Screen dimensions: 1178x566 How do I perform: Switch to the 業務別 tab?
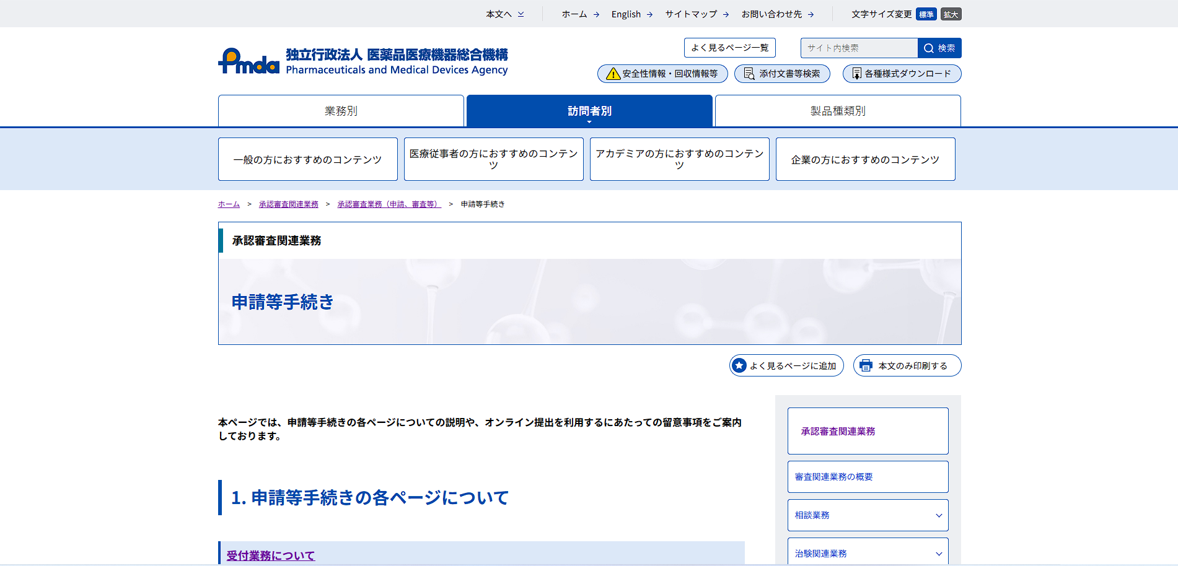click(x=341, y=111)
